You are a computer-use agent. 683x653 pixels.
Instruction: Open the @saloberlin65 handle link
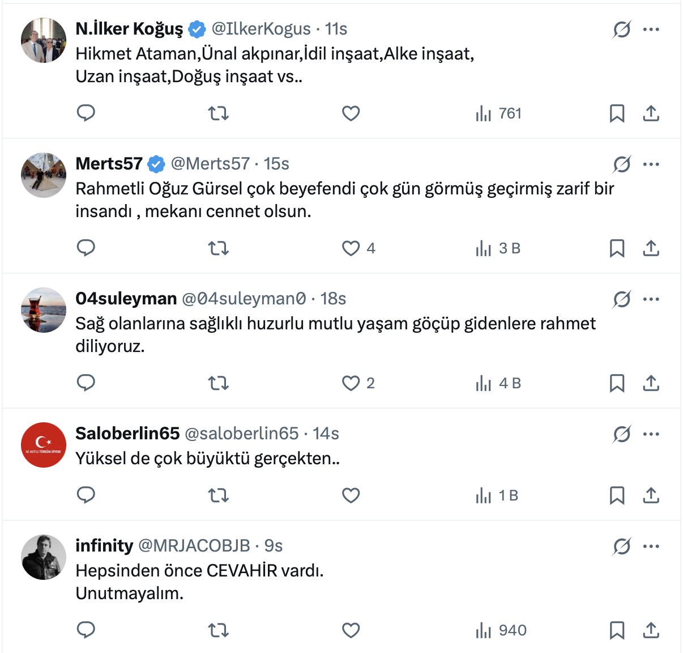(242, 434)
